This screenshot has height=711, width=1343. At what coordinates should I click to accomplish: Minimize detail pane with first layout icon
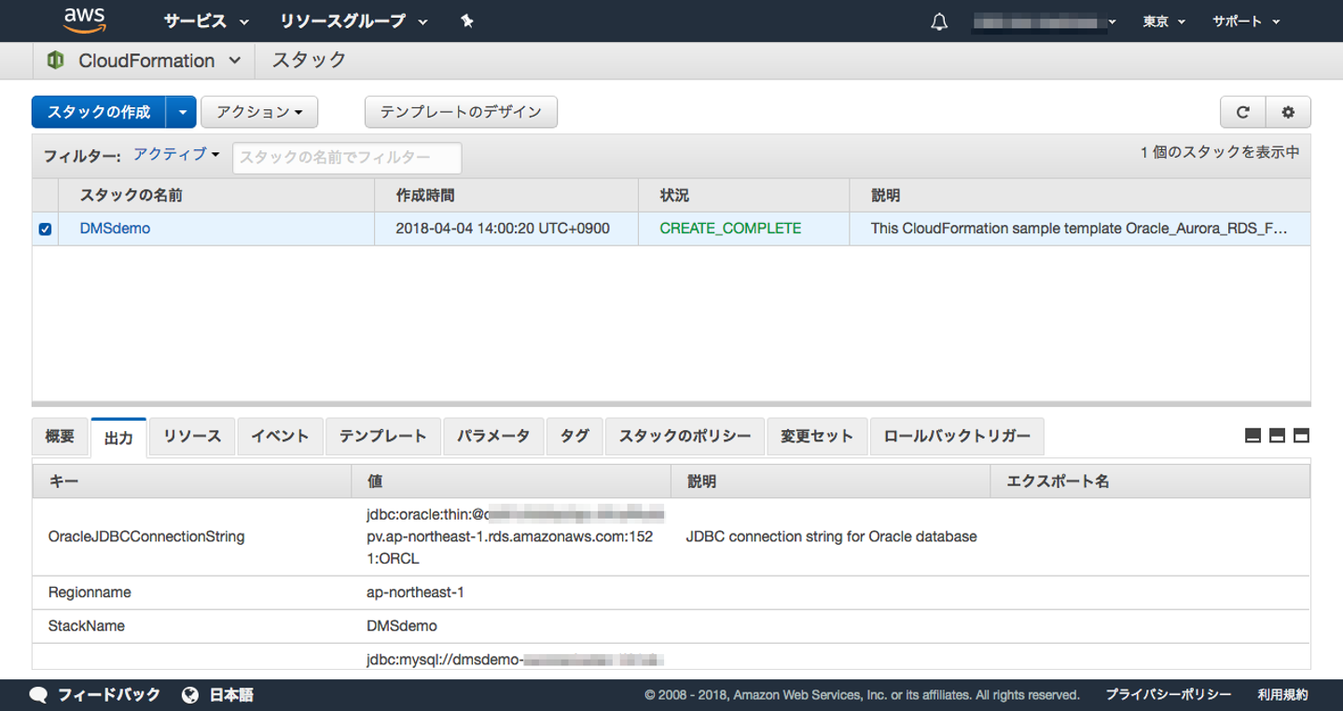pyautogui.click(x=1253, y=436)
